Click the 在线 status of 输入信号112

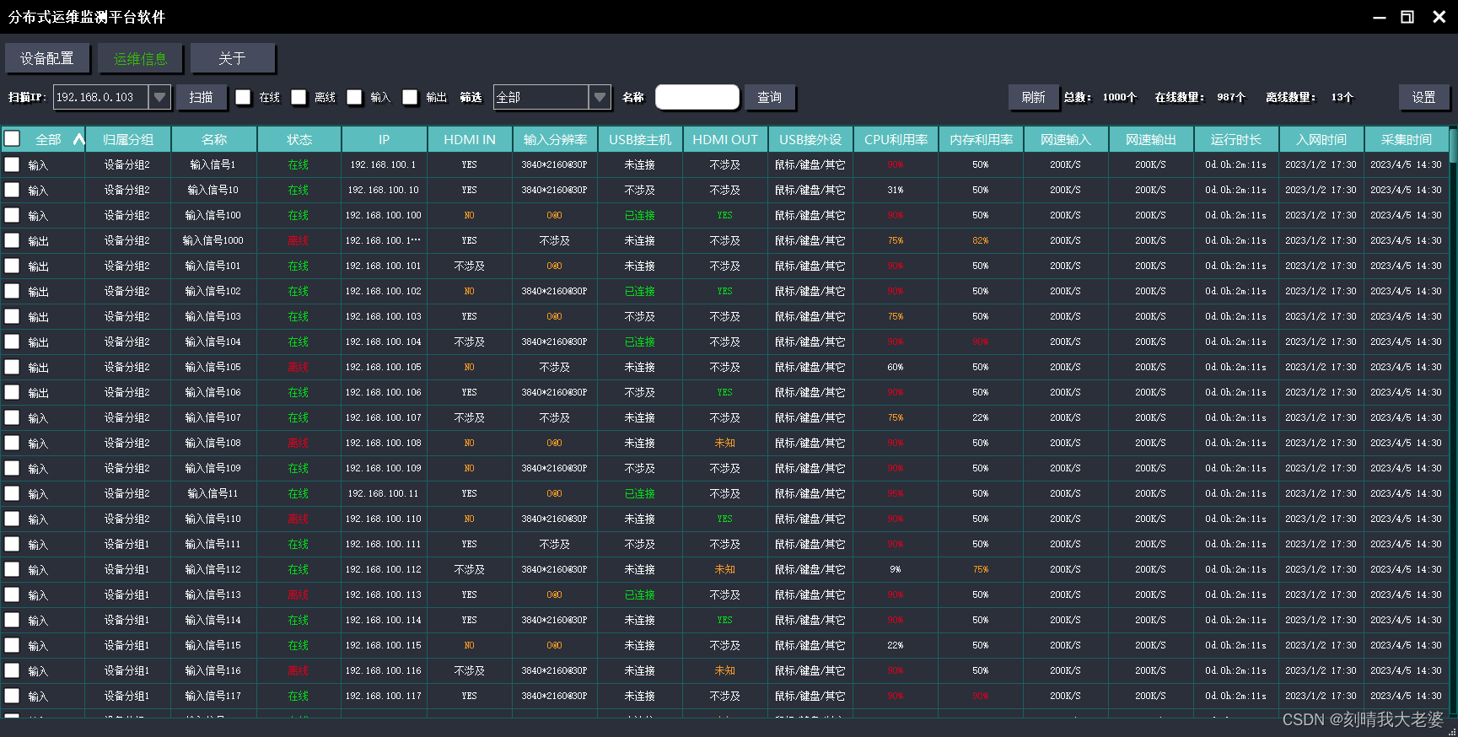point(299,569)
